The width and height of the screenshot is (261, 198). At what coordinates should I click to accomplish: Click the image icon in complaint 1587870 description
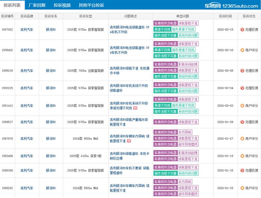click(x=129, y=141)
